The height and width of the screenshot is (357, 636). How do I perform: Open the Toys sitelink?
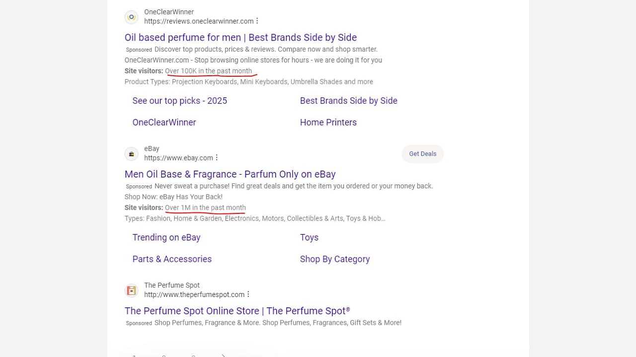[x=309, y=238]
